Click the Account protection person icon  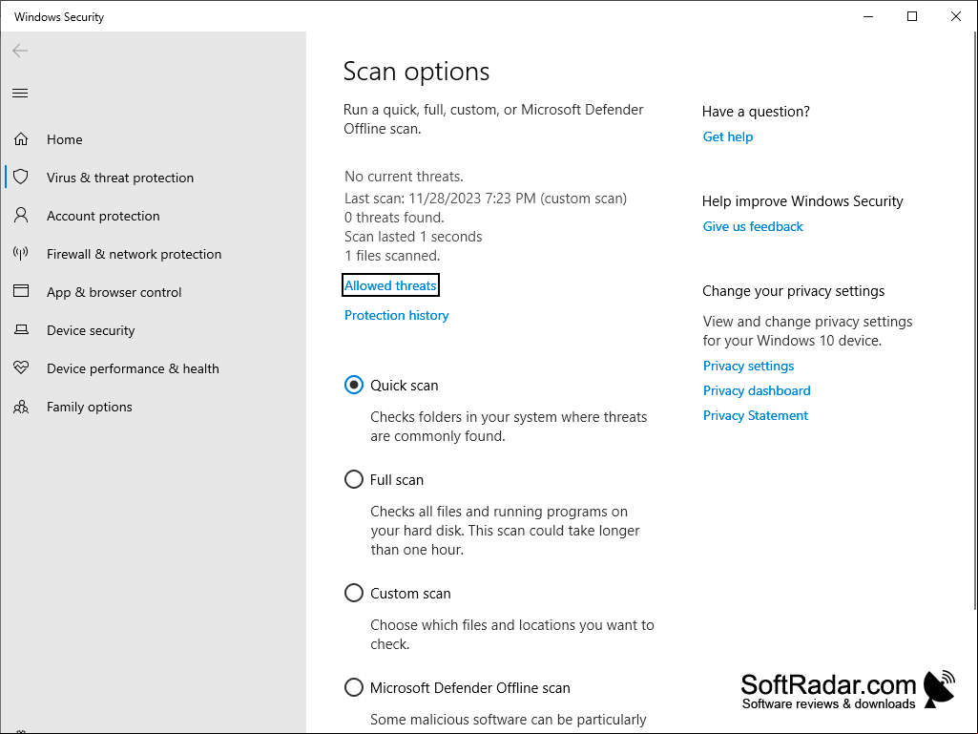click(x=21, y=216)
